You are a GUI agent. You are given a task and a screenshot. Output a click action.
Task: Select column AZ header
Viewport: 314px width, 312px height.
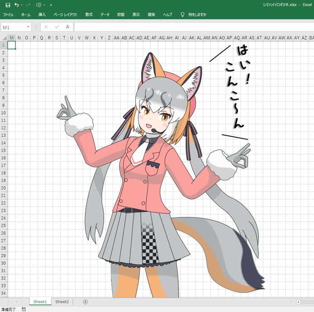(x=304, y=38)
